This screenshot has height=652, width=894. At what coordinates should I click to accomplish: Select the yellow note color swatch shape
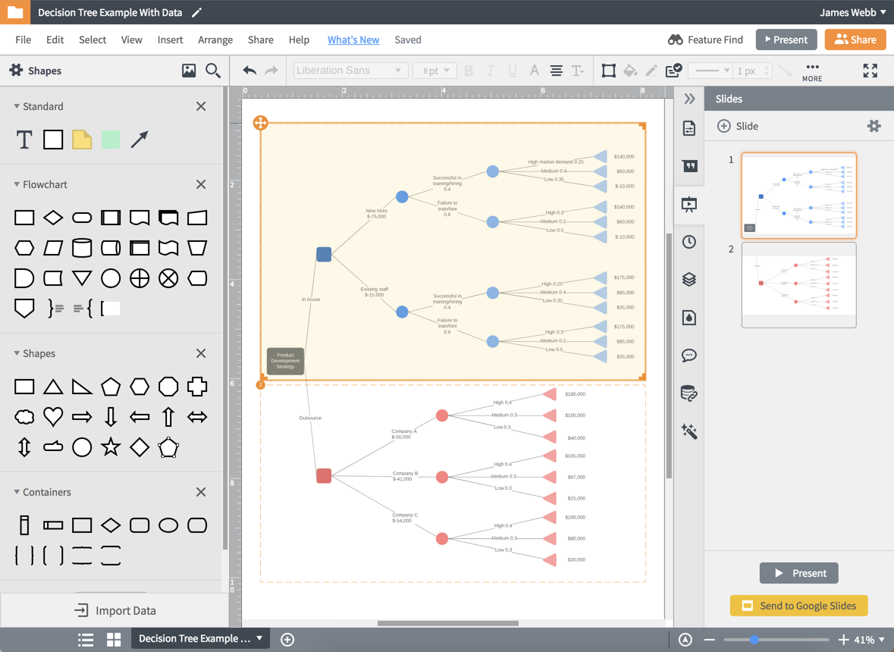coord(82,139)
